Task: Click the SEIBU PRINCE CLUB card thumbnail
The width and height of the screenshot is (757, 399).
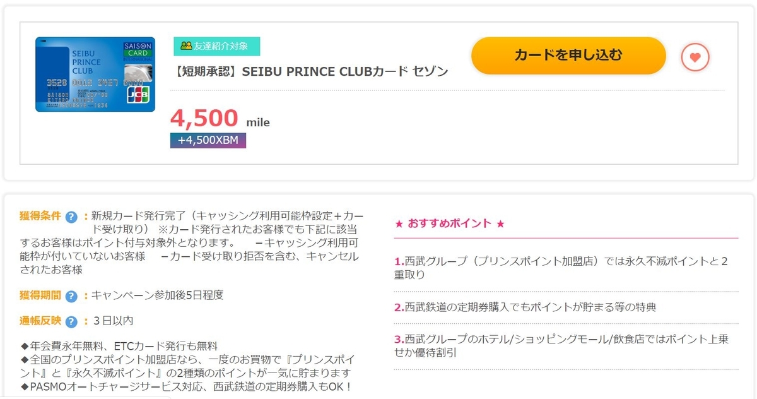Action: (x=95, y=74)
